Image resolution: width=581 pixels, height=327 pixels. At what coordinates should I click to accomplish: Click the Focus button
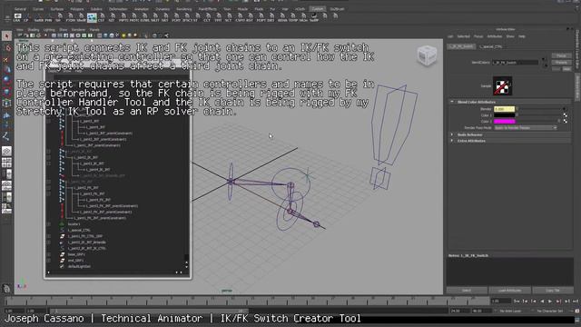click(x=561, y=56)
